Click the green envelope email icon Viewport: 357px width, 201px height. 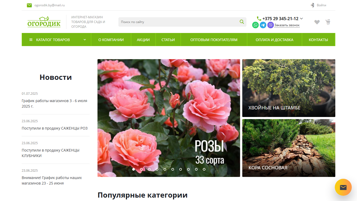point(29,5)
